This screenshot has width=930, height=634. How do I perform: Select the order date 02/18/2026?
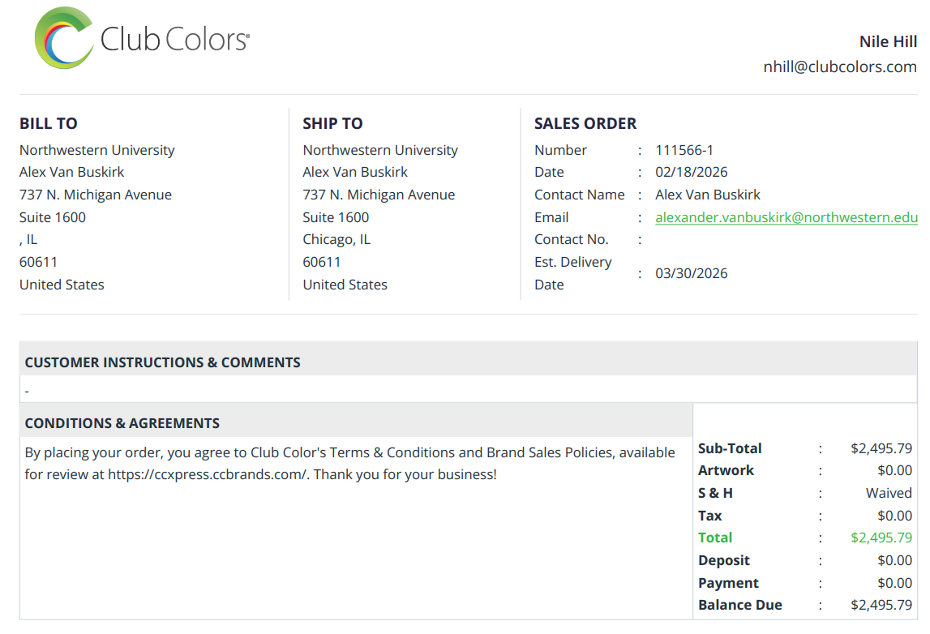pyautogui.click(x=692, y=172)
